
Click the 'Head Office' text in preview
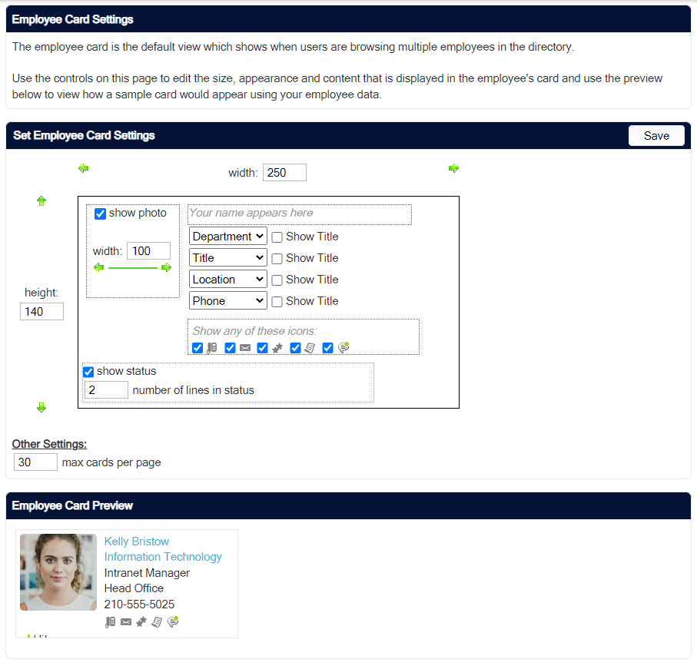[134, 588]
